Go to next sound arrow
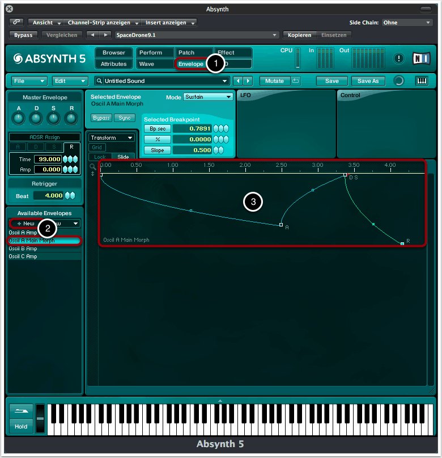Image resolution: width=442 pixels, height=458 pixels. 248,81
